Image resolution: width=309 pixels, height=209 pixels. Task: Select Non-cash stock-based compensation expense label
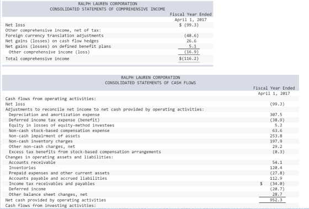(x=59, y=131)
